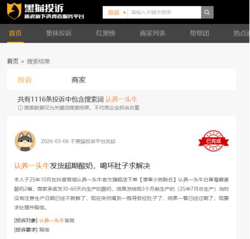Open the 热点 navigation item

point(242,33)
